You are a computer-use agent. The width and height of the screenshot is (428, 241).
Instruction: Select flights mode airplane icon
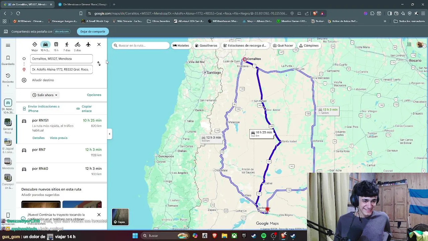point(88,45)
